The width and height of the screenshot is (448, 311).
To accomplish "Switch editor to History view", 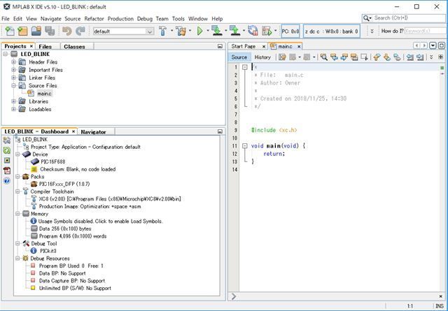I will click(262, 57).
